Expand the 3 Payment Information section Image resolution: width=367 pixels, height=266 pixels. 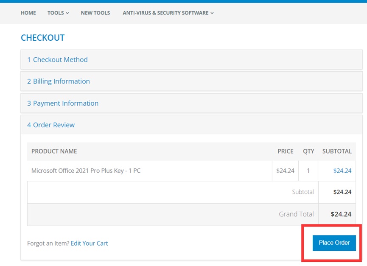click(x=63, y=104)
